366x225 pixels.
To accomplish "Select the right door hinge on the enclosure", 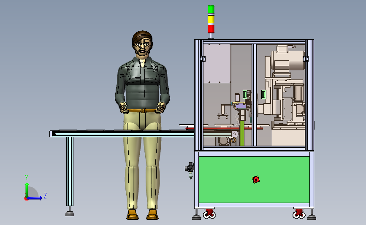I will click(305, 59).
